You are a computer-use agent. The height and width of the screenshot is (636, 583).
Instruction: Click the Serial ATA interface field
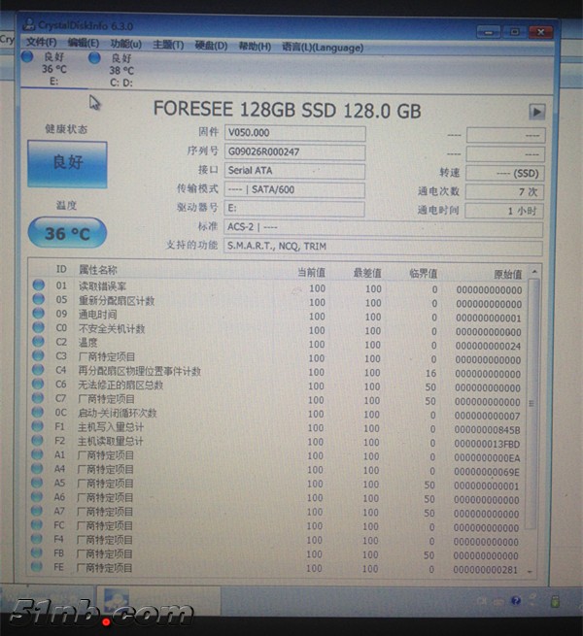(294, 171)
